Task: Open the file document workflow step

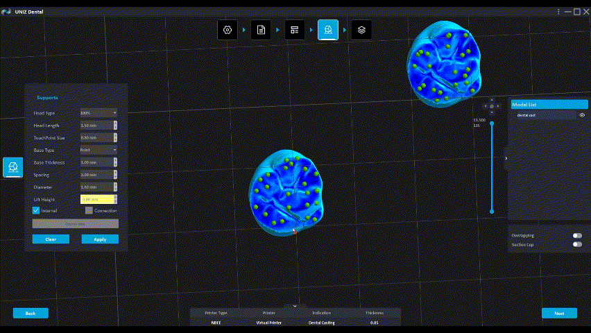Action: 261,30
